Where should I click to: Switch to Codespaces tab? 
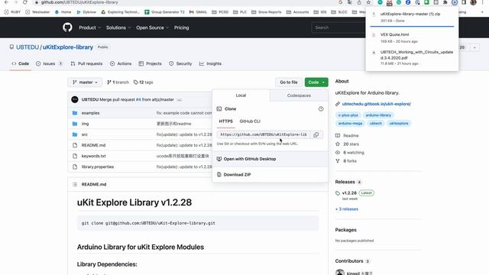point(299,95)
